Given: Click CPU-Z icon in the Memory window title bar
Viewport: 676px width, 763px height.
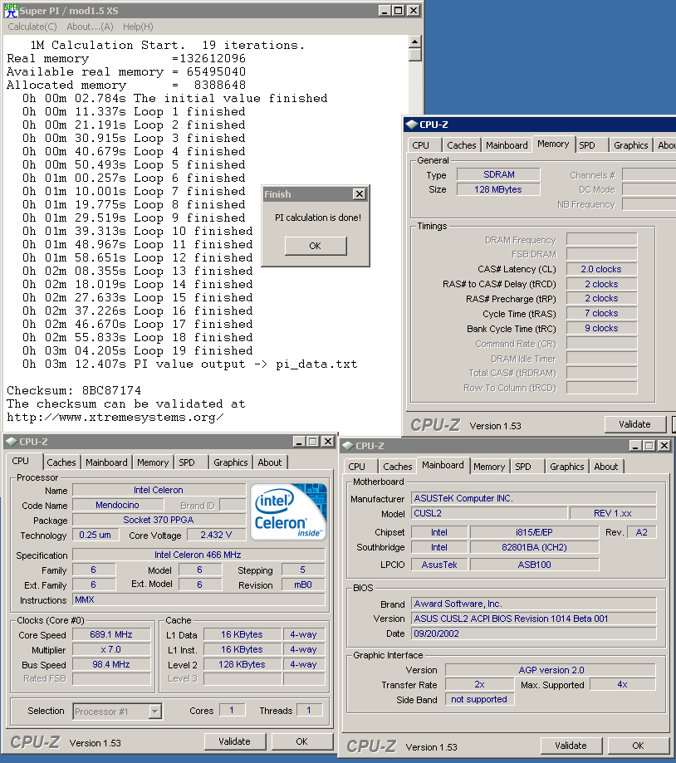Looking at the screenshot, I should 411,125.
